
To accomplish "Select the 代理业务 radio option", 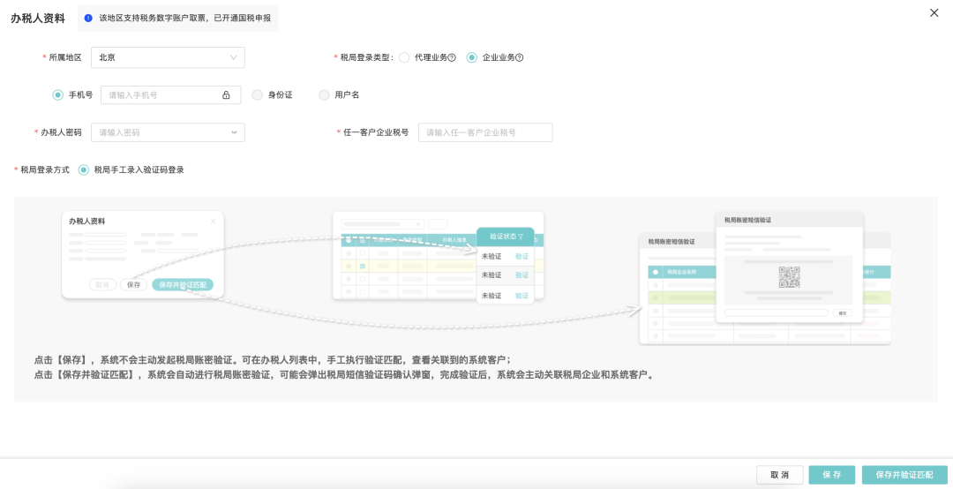I will coord(404,58).
